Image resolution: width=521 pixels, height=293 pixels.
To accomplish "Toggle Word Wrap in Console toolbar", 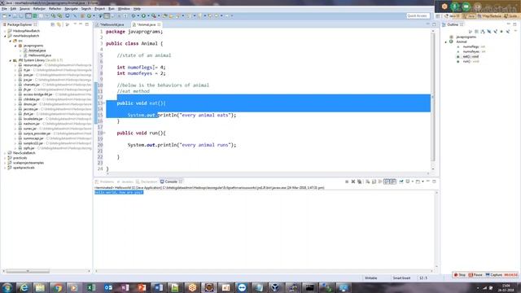I will 380,181.
